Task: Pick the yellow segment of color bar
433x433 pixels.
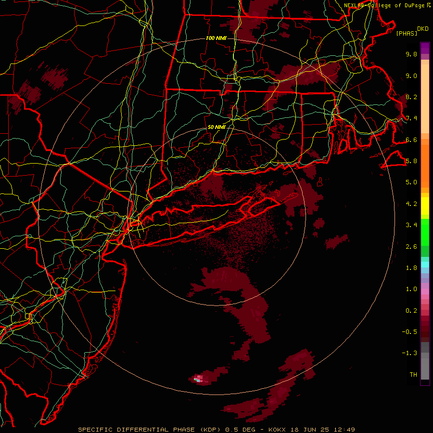Action: coord(425,206)
